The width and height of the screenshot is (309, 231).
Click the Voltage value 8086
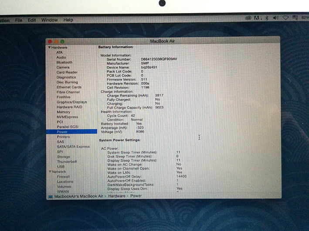[140, 131]
